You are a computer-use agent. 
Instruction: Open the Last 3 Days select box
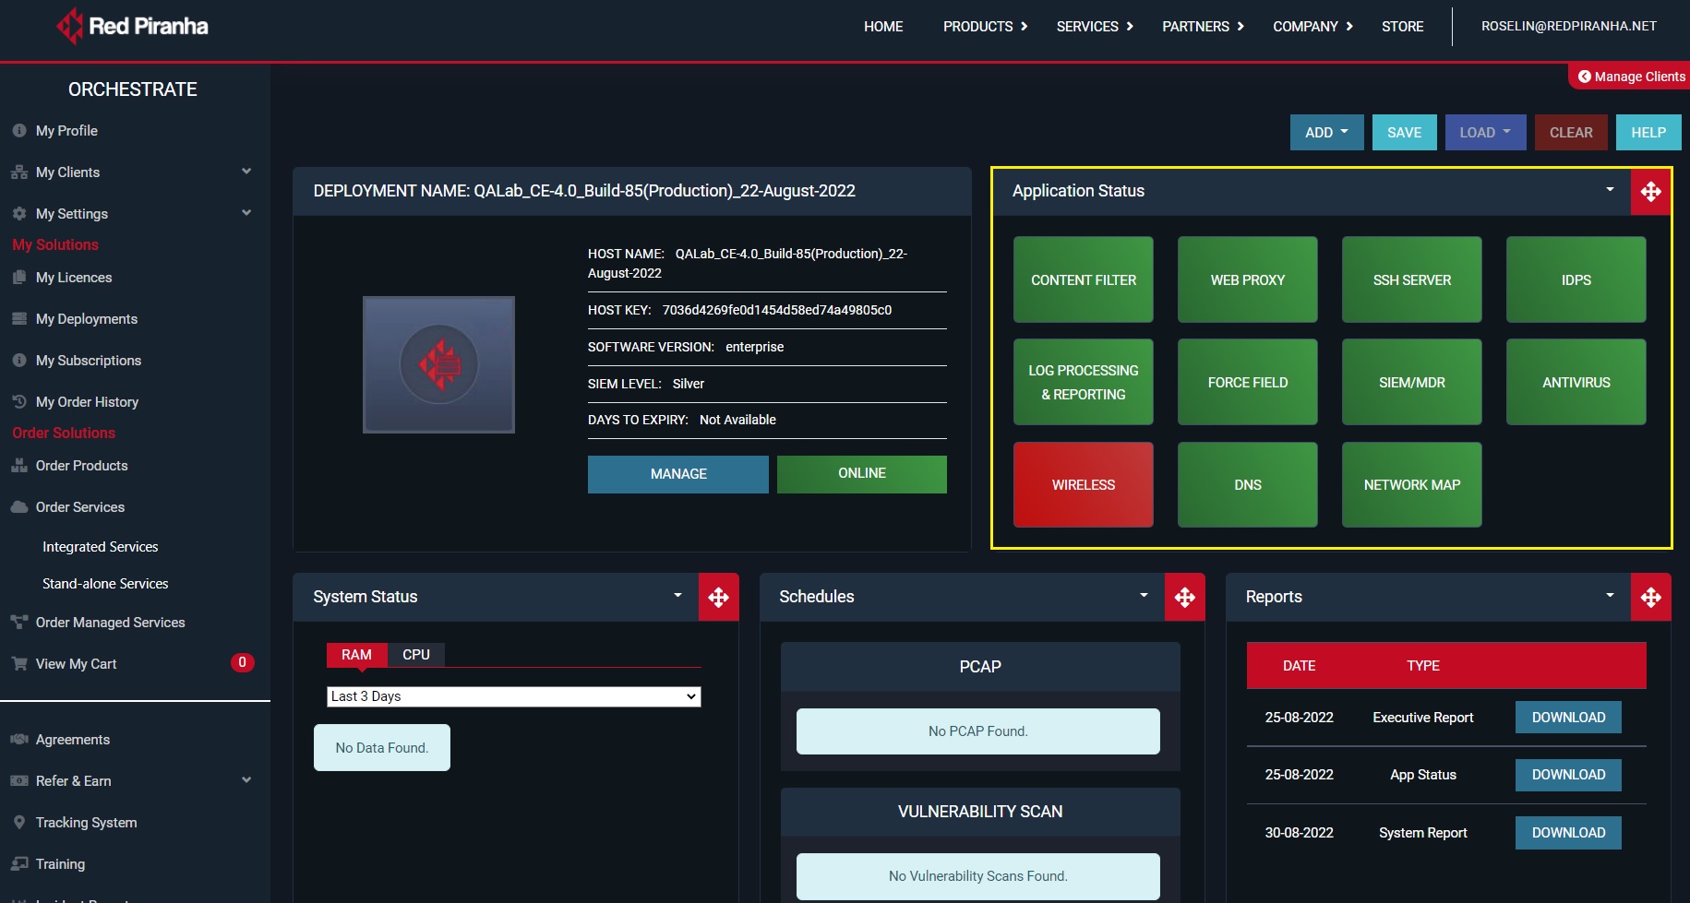tap(514, 696)
